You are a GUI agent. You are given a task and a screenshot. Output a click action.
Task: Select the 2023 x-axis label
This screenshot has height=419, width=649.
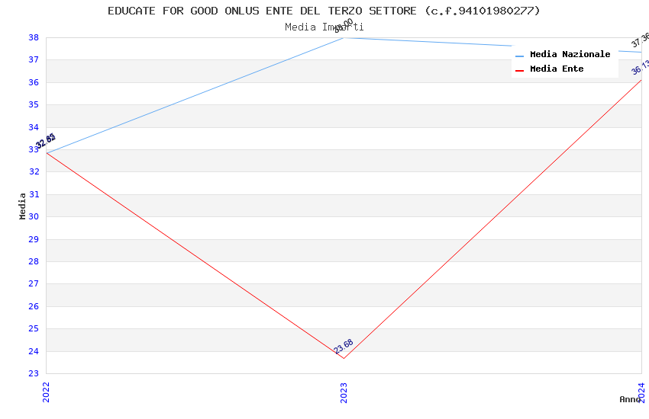tap(344, 392)
